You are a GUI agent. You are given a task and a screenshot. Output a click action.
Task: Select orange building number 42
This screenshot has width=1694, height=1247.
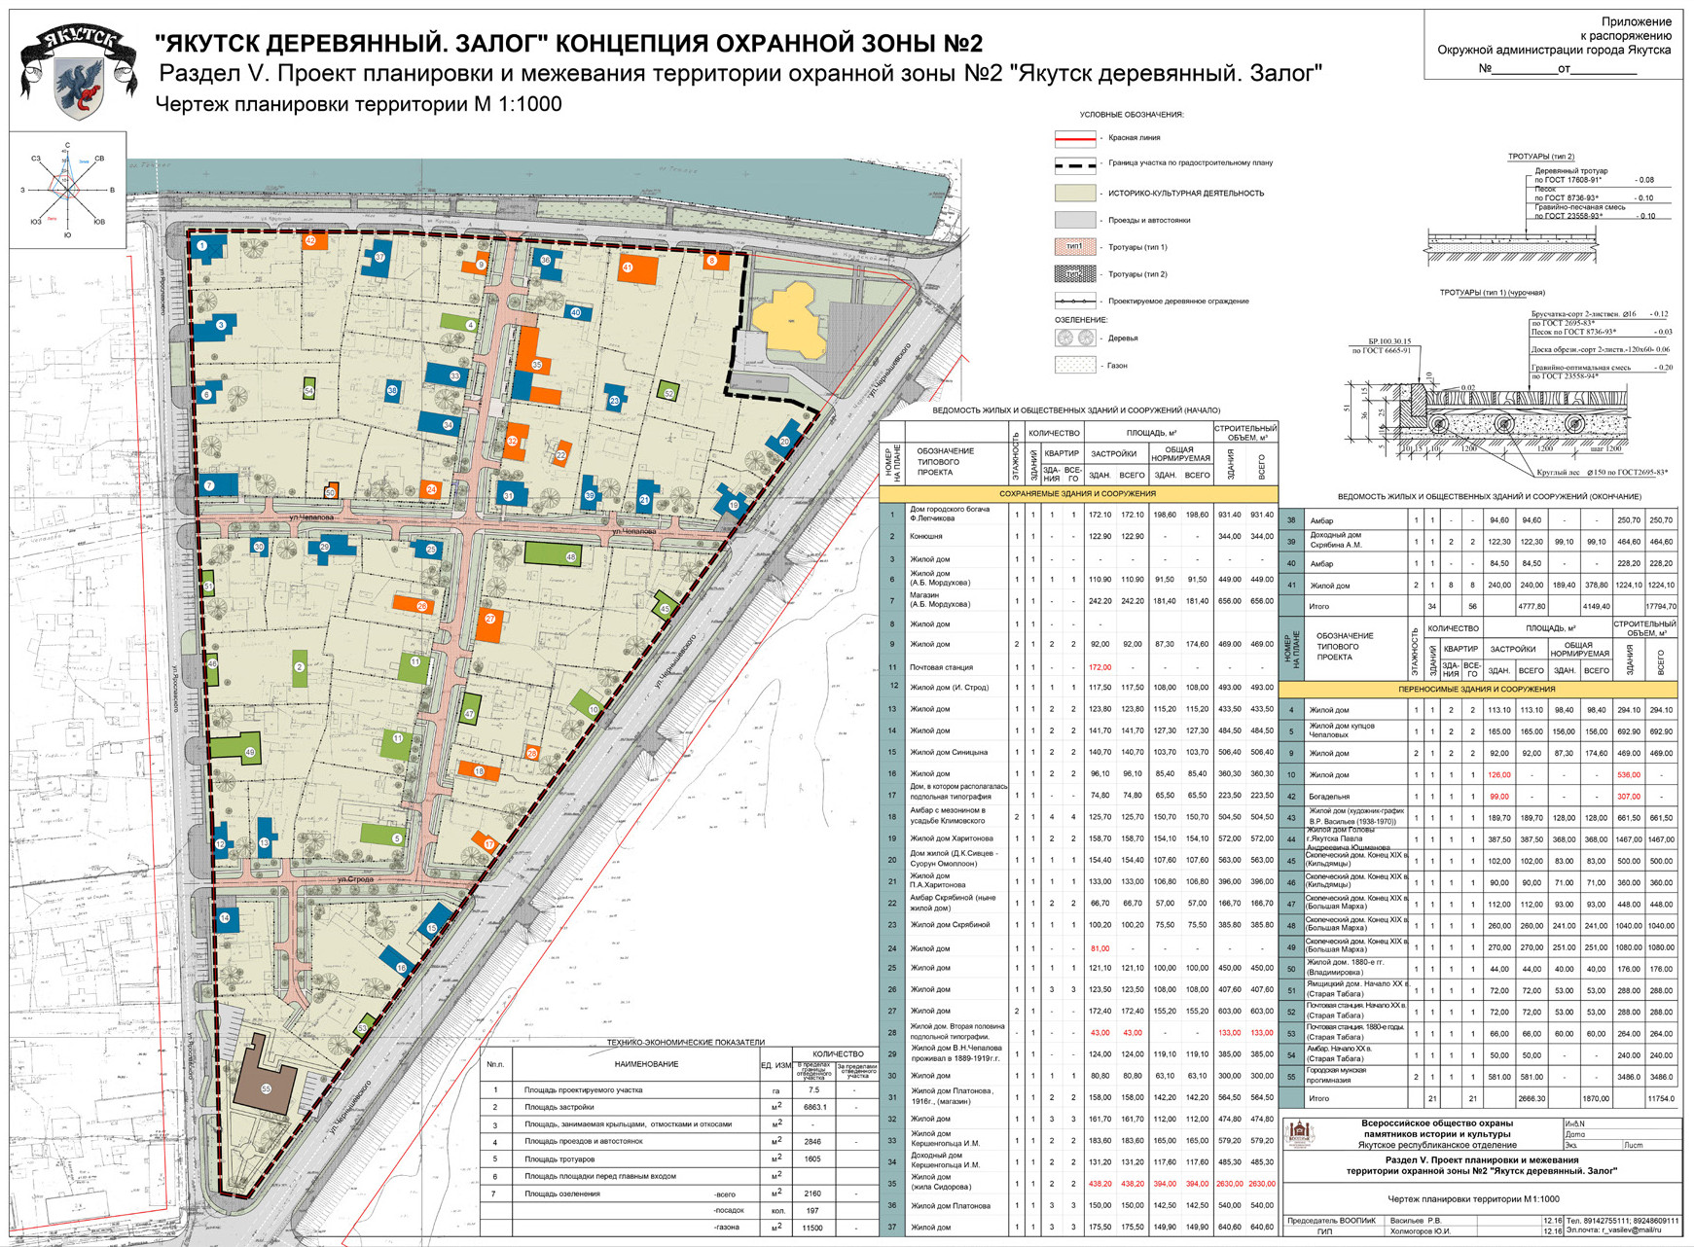click(313, 241)
